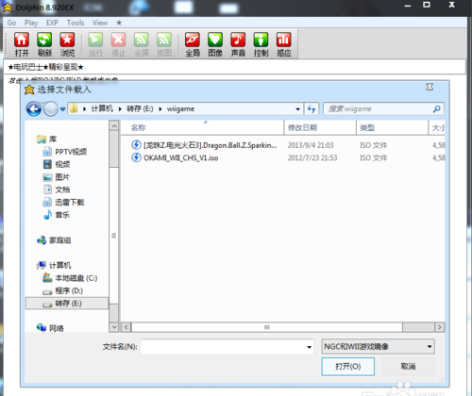Open the View menu

100,23
